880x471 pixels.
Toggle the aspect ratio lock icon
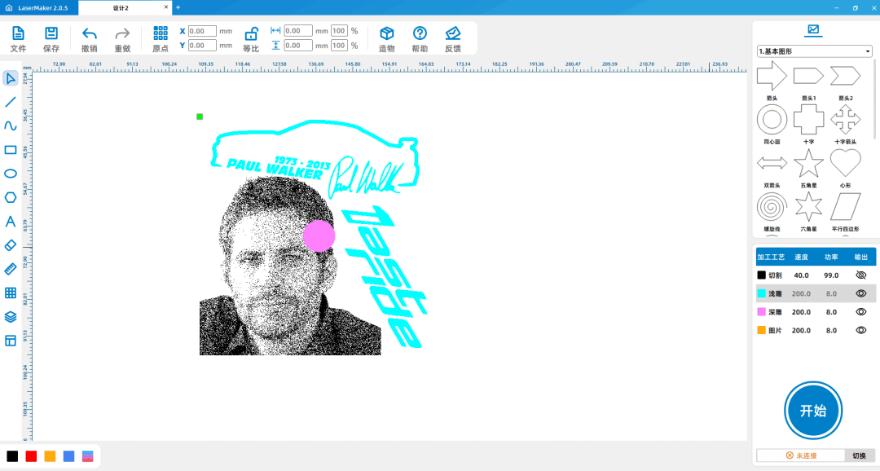pyautogui.click(x=252, y=33)
